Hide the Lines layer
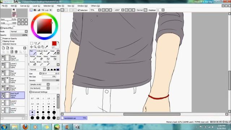 [3, 56]
